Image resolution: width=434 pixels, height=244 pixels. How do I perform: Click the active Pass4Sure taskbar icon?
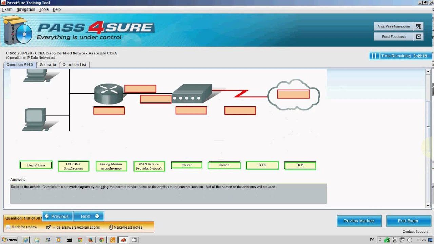[x=123, y=240]
